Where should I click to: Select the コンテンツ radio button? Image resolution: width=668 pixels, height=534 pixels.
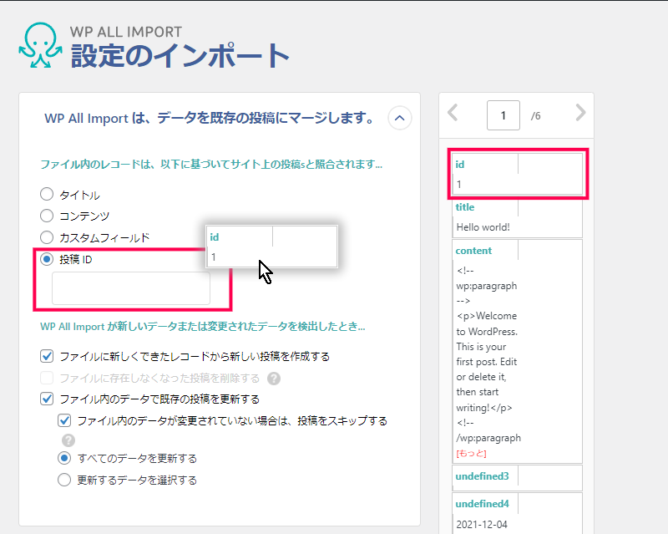point(47,216)
